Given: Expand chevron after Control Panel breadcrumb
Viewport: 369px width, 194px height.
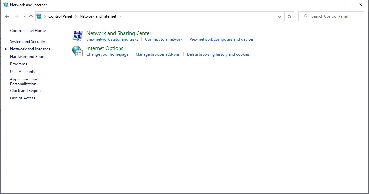Looking at the screenshot, I should 76,16.
